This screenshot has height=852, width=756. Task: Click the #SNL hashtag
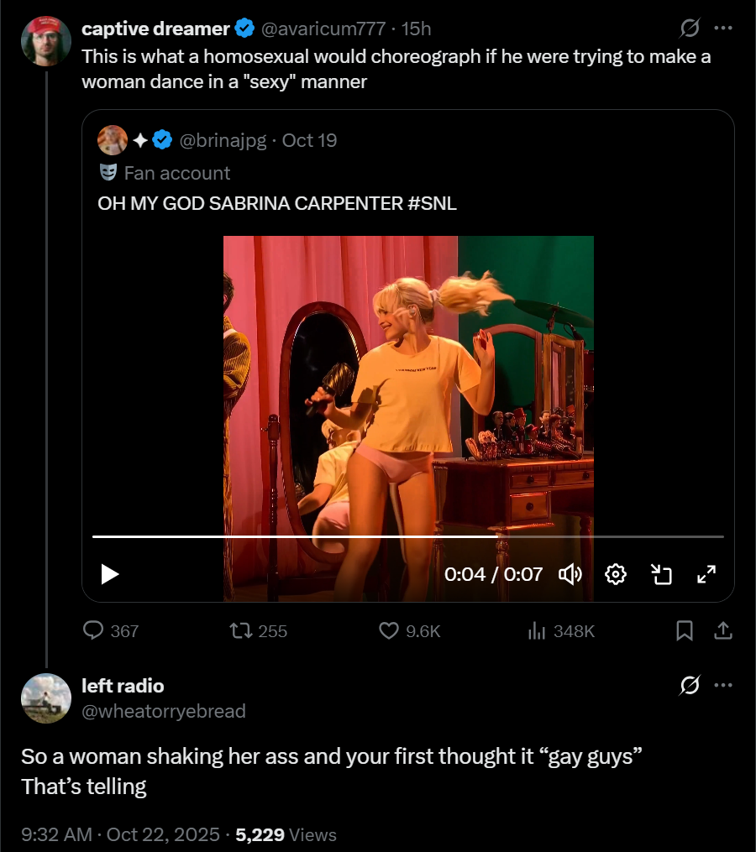432,203
